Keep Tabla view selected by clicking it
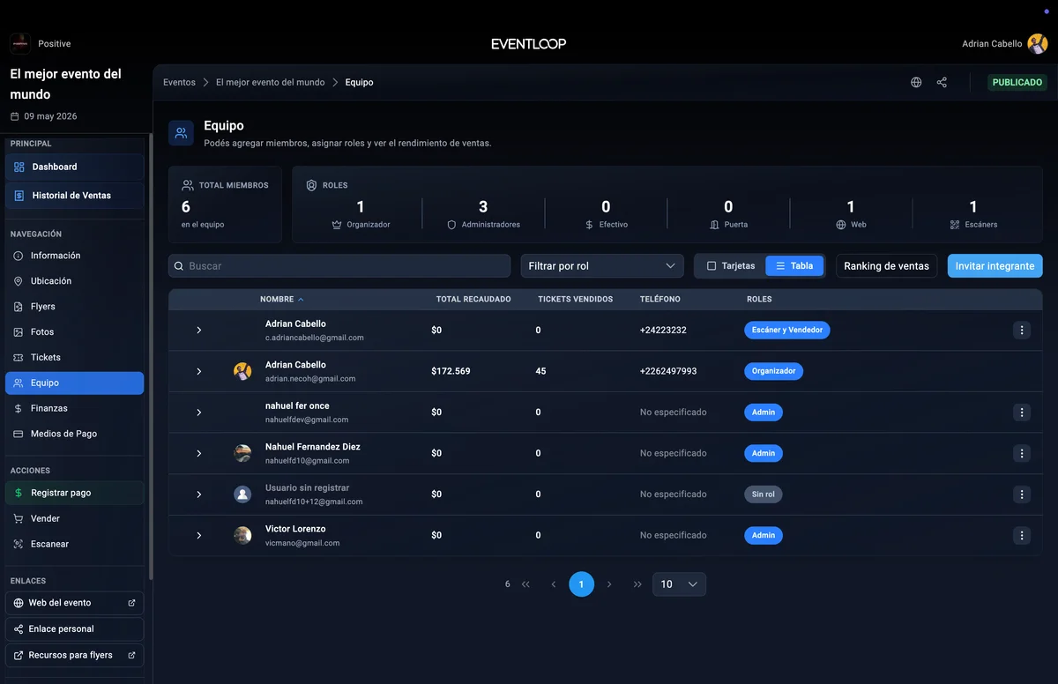The width and height of the screenshot is (1058, 684). (x=793, y=265)
